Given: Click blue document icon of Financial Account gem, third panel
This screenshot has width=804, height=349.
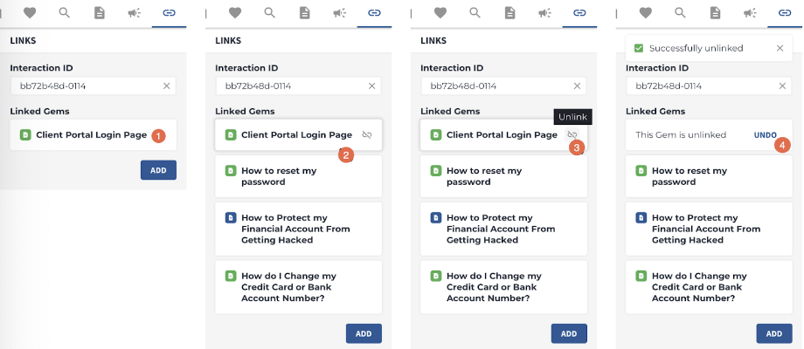Looking at the screenshot, I should pos(436,218).
